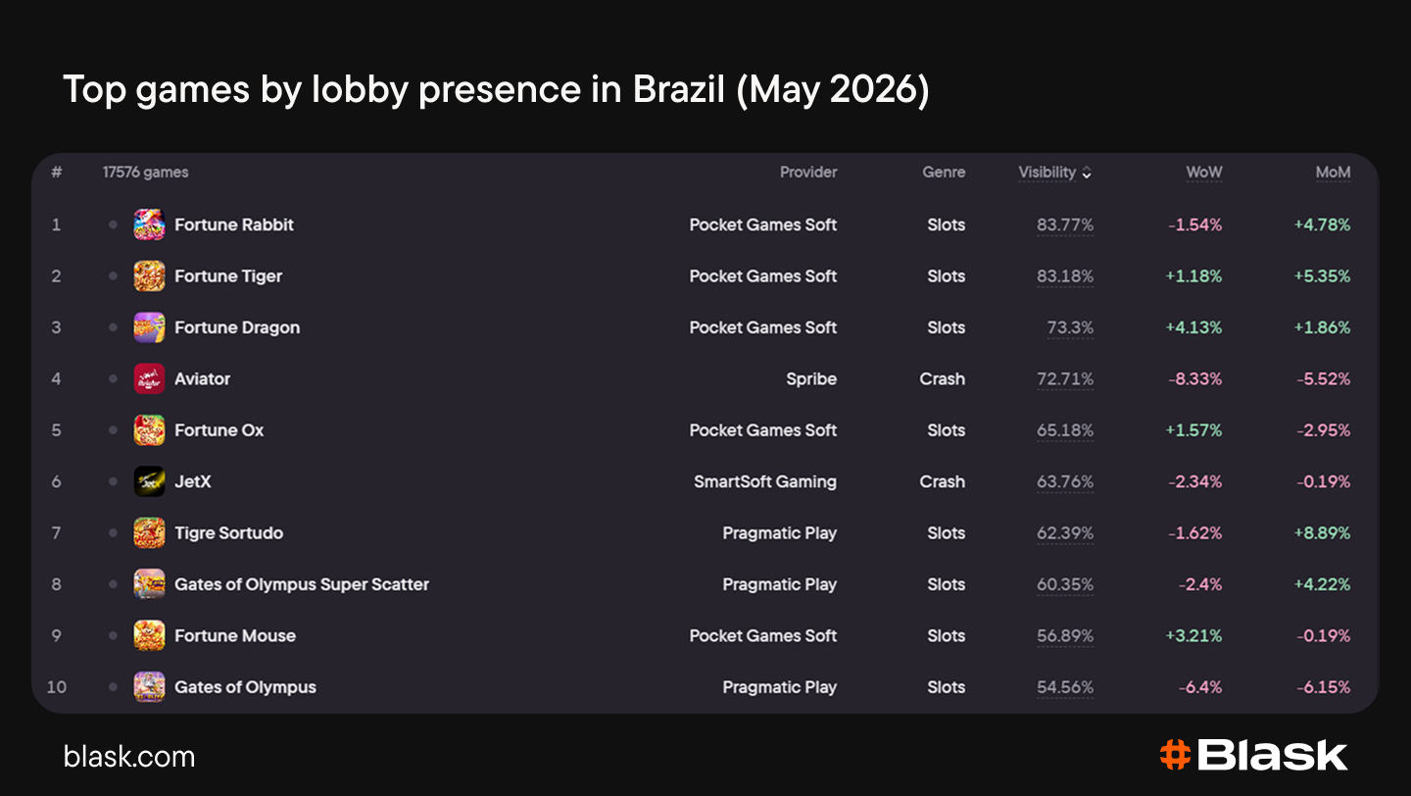Click the Fortune Tiger game icon
The image size is (1411, 796).
(x=149, y=275)
